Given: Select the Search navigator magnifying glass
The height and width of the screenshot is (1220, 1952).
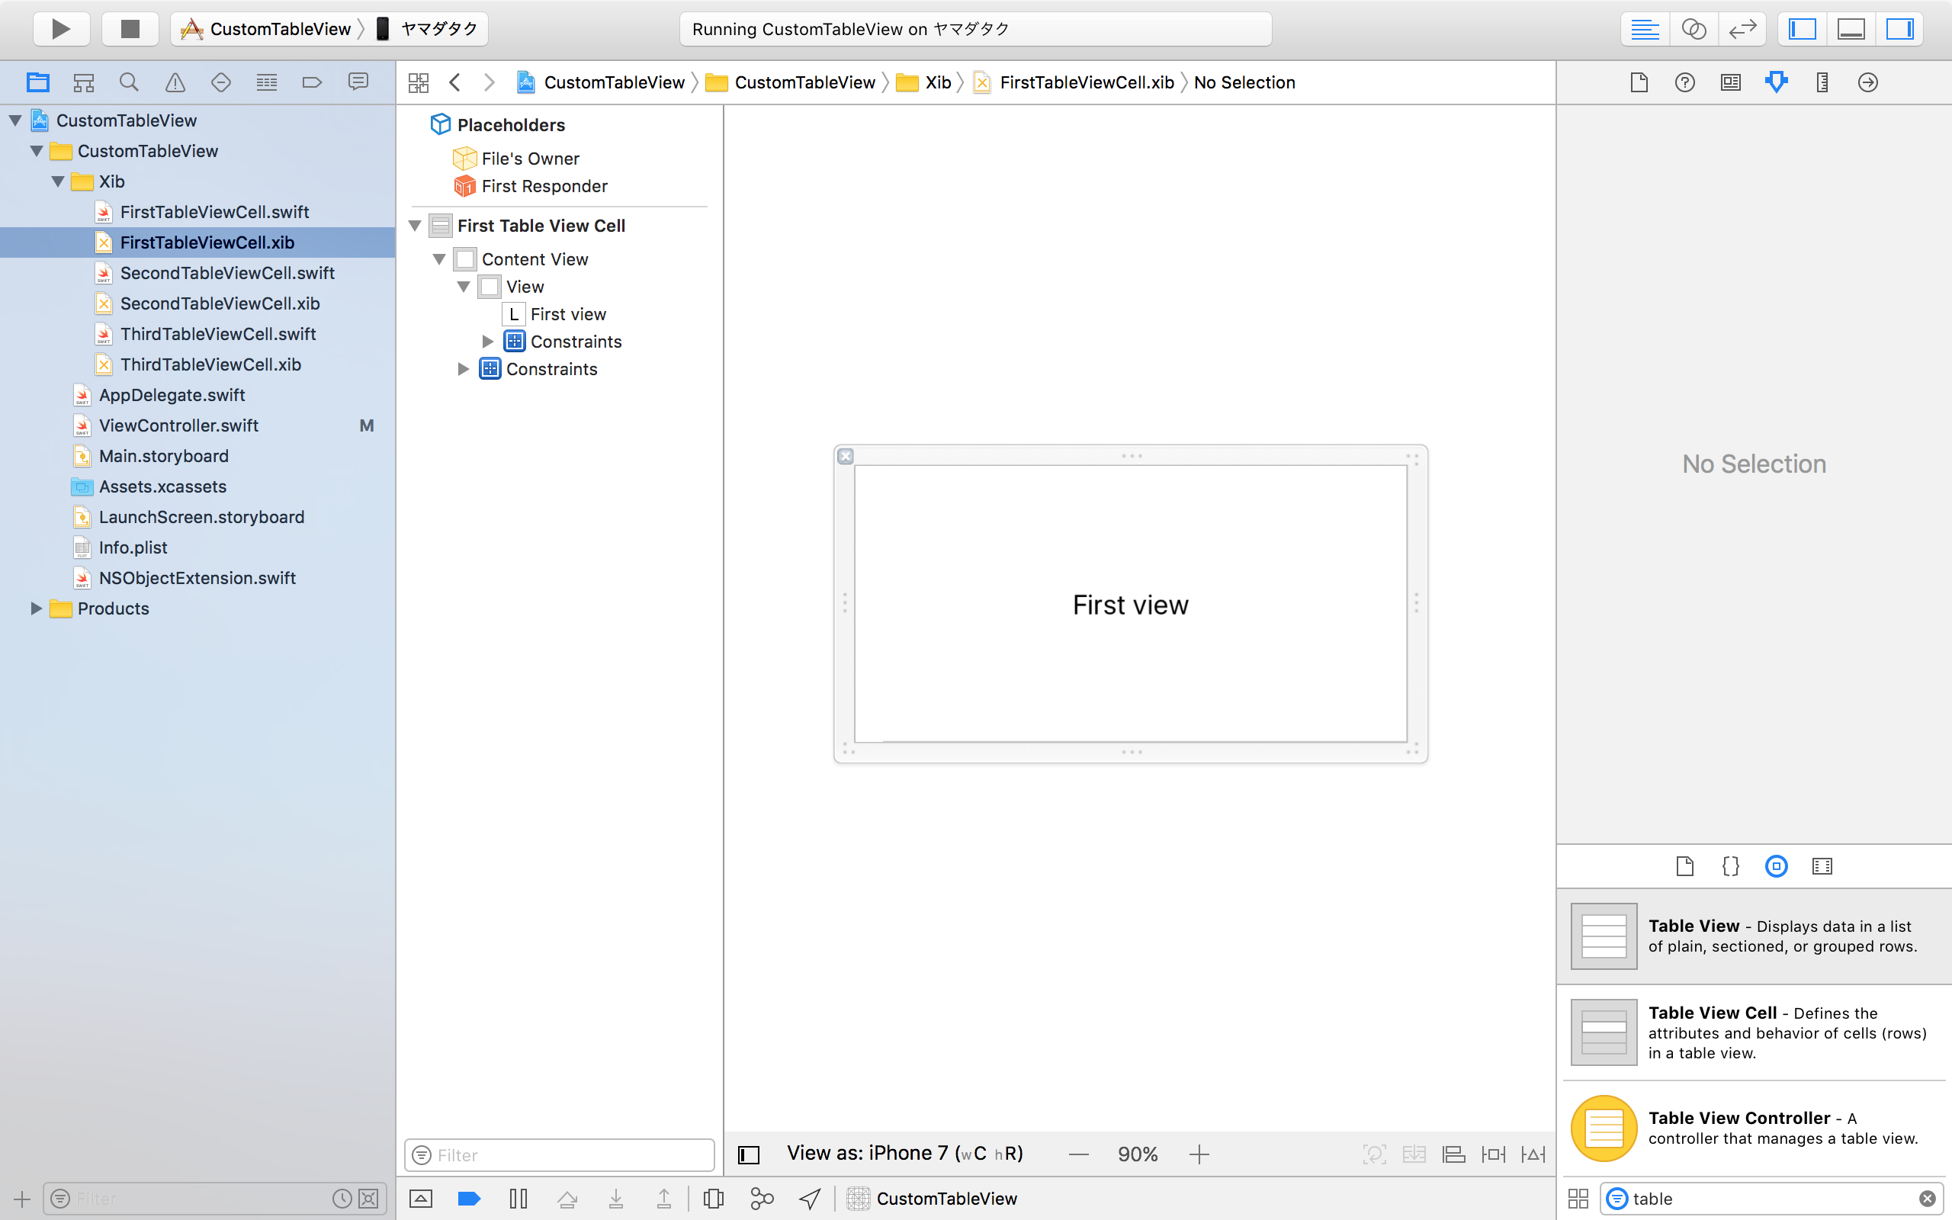Looking at the screenshot, I should [129, 82].
